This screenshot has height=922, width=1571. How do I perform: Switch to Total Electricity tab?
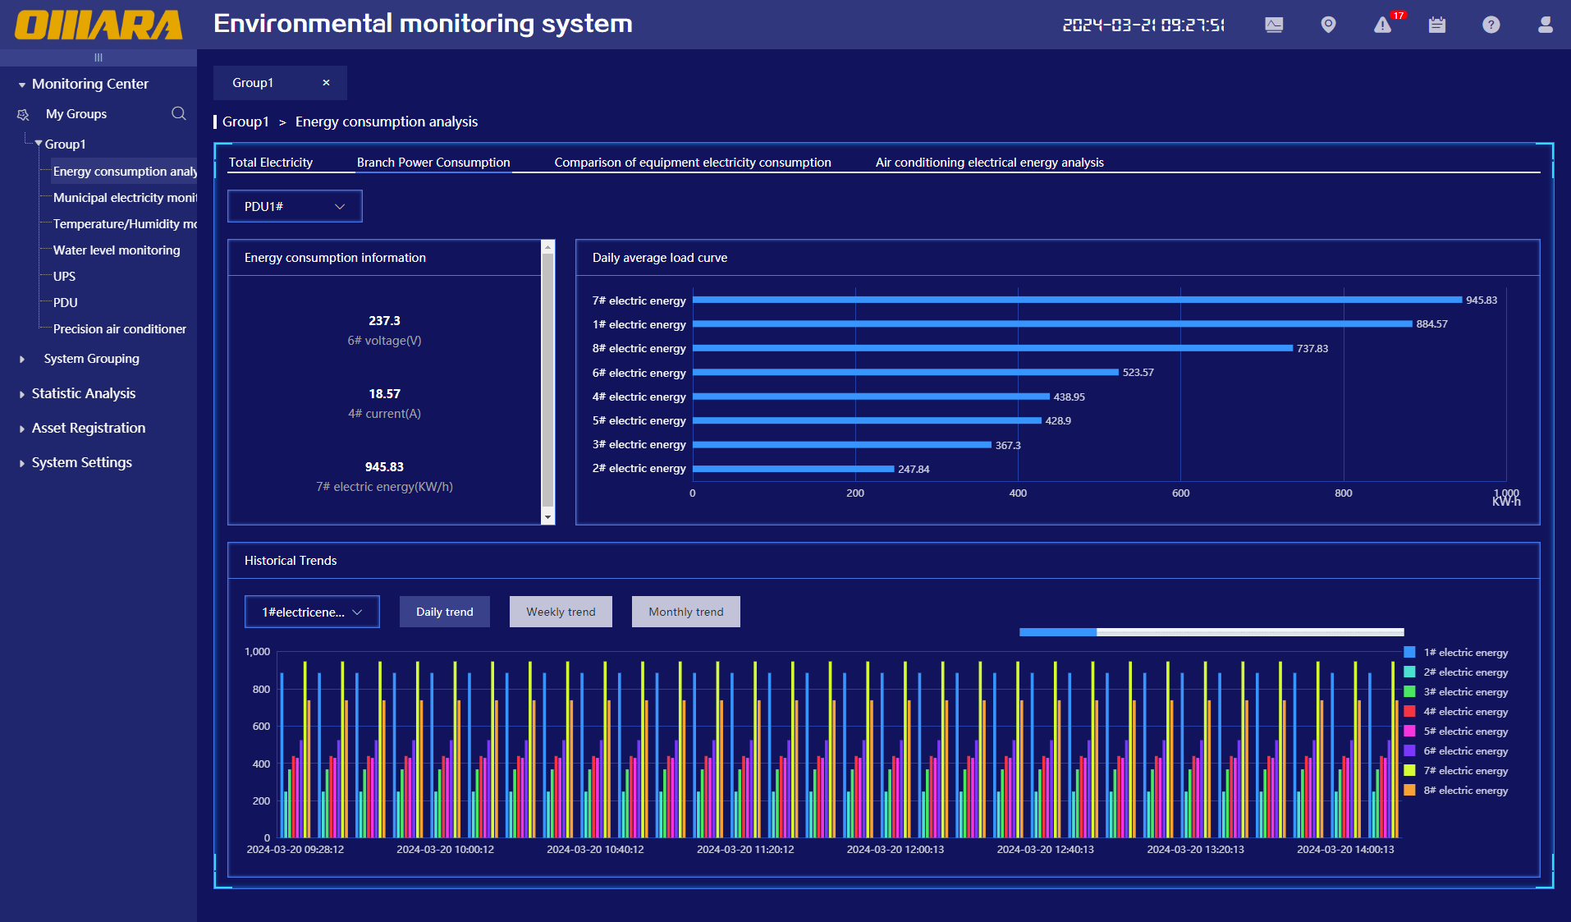pos(270,163)
